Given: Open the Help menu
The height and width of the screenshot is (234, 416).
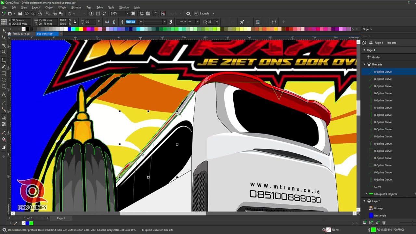Looking at the screenshot, I should (137, 7).
